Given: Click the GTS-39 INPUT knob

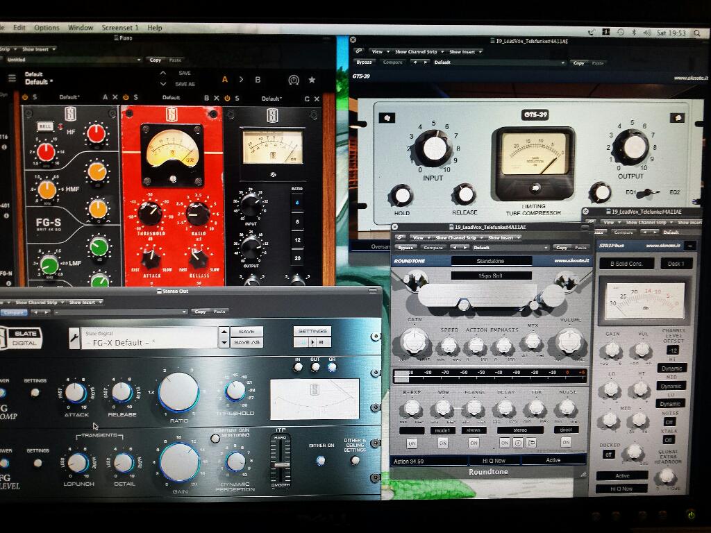Looking at the screenshot, I should click(434, 149).
